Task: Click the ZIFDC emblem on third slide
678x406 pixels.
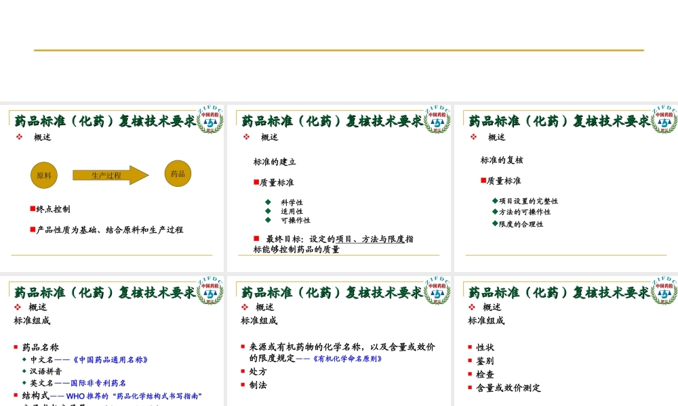Action: point(663,120)
